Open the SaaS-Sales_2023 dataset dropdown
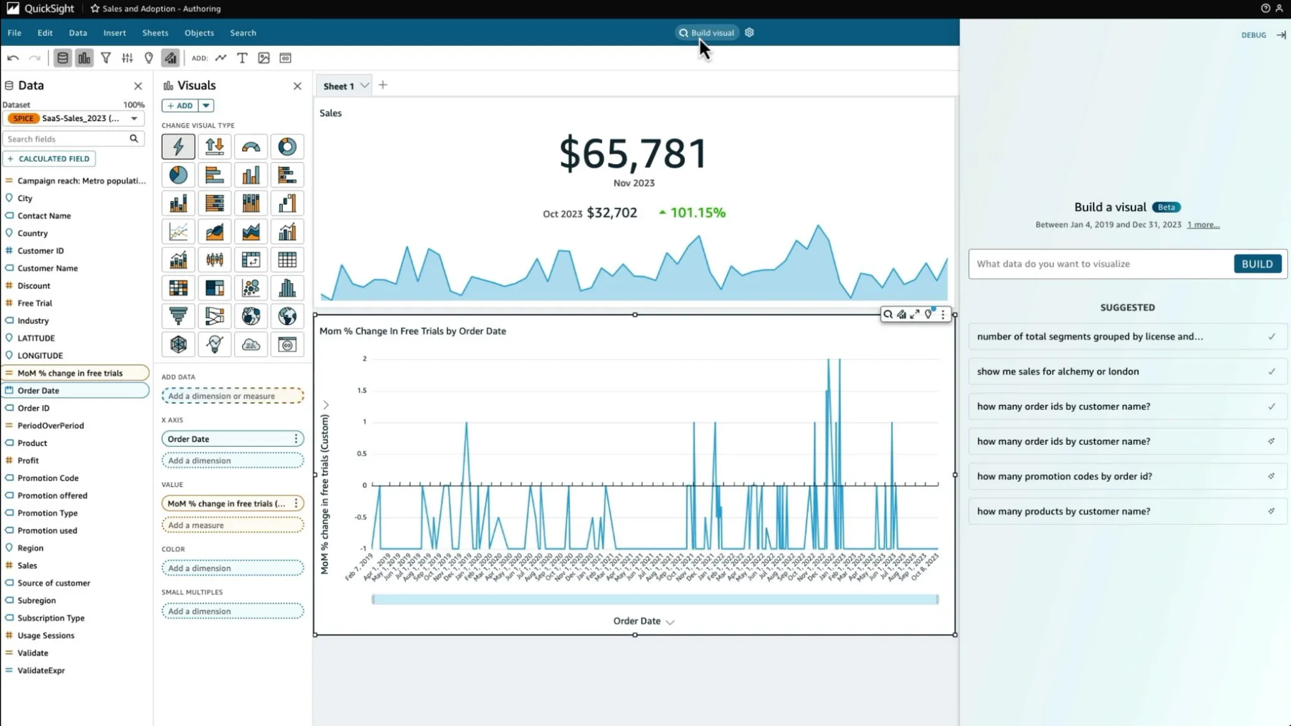This screenshot has width=1291, height=726. point(134,118)
